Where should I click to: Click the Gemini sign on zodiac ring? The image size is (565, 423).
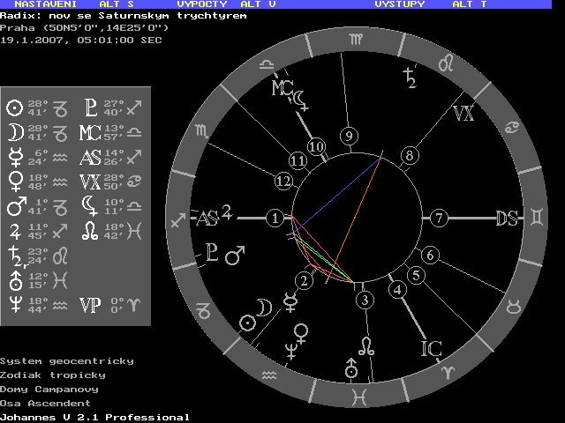tap(536, 218)
